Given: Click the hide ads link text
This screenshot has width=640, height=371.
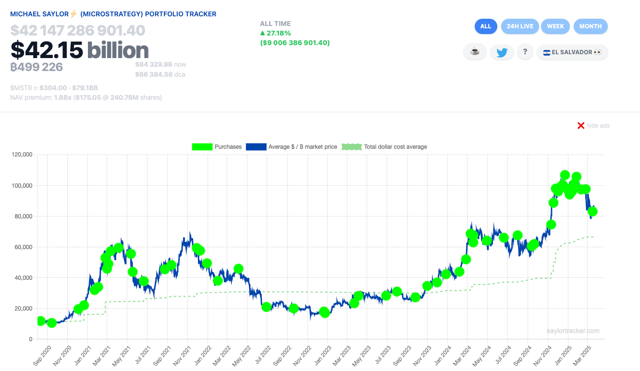Looking at the screenshot, I should 598,126.
